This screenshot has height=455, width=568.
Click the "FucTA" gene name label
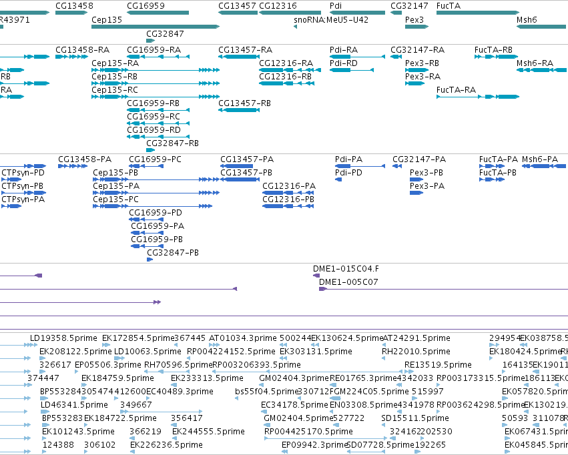click(449, 6)
